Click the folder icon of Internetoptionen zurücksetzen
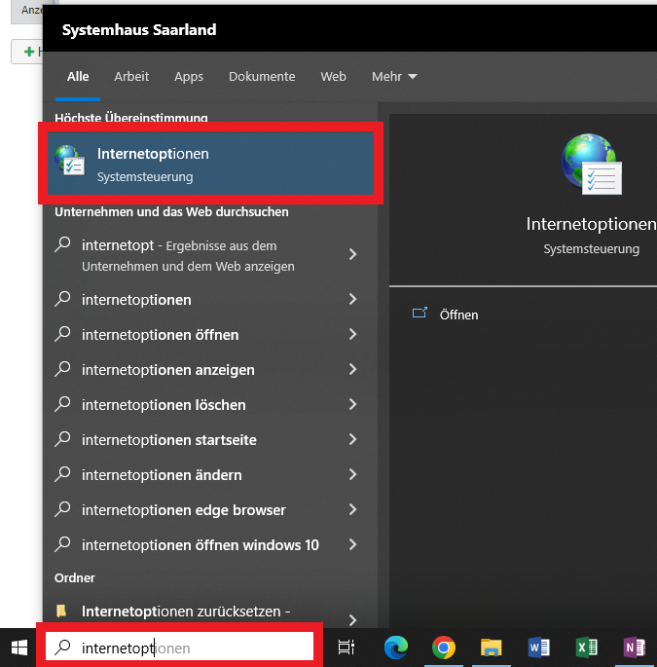 click(x=61, y=611)
